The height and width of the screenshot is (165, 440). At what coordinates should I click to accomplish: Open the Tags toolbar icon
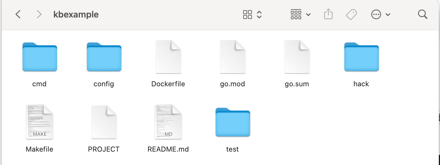[x=351, y=14]
